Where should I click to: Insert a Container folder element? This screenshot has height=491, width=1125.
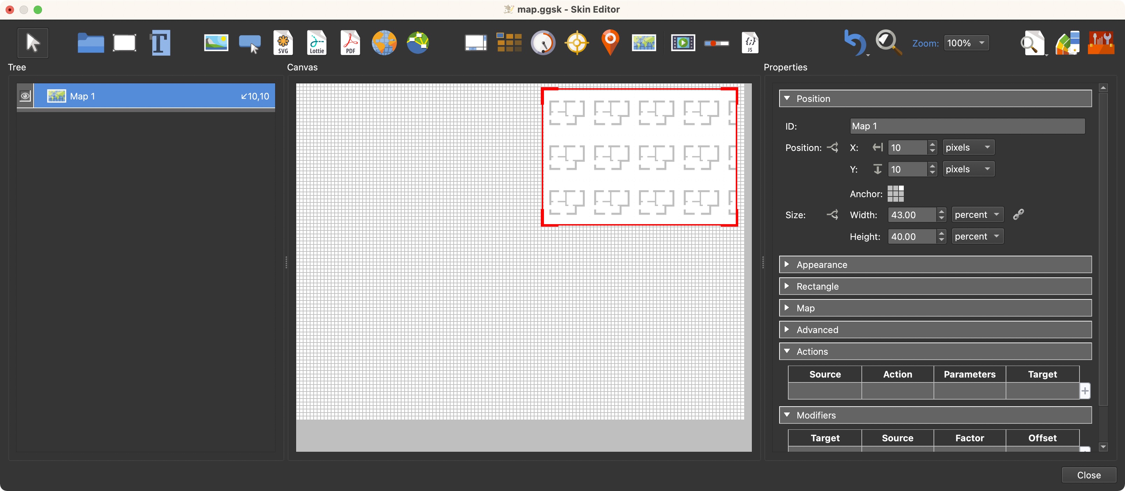[x=90, y=43]
